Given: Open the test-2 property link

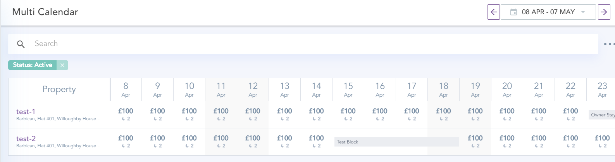Looking at the screenshot, I should [26, 139].
